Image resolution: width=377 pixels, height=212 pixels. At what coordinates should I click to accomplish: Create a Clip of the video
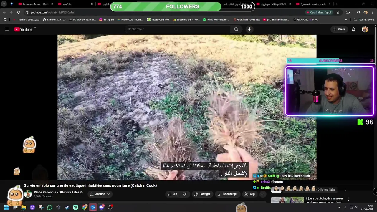point(250,194)
